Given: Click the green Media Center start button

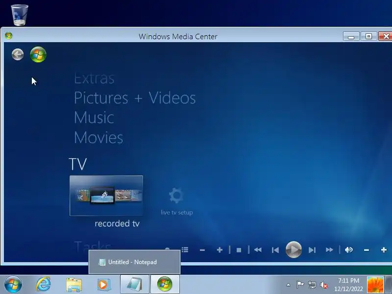Looking at the screenshot, I should (38, 54).
